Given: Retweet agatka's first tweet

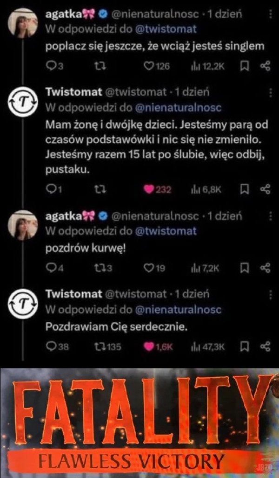Looking at the screenshot, I should pyautogui.click(x=98, y=66).
